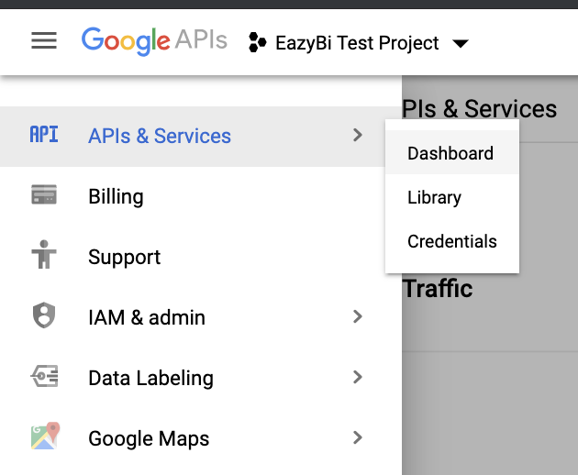Select Library from the submenu
Screen dimensions: 578x475
[x=434, y=197]
